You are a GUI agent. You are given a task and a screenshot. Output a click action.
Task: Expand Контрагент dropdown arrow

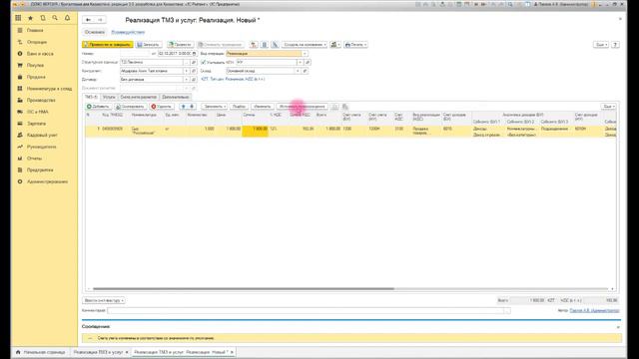187,71
